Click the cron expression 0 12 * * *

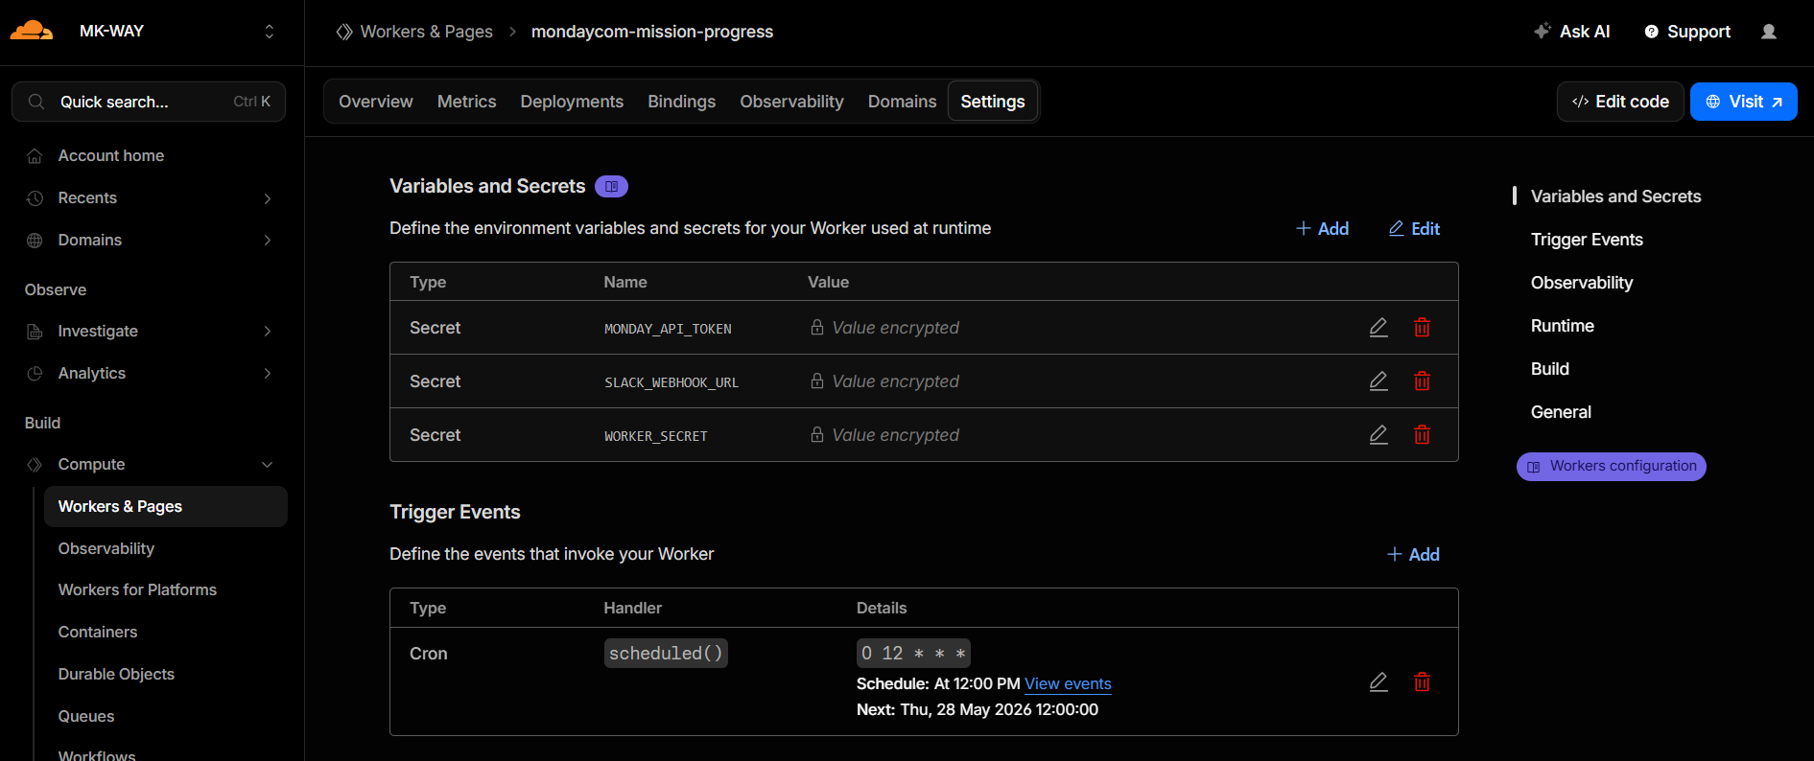pos(913,653)
